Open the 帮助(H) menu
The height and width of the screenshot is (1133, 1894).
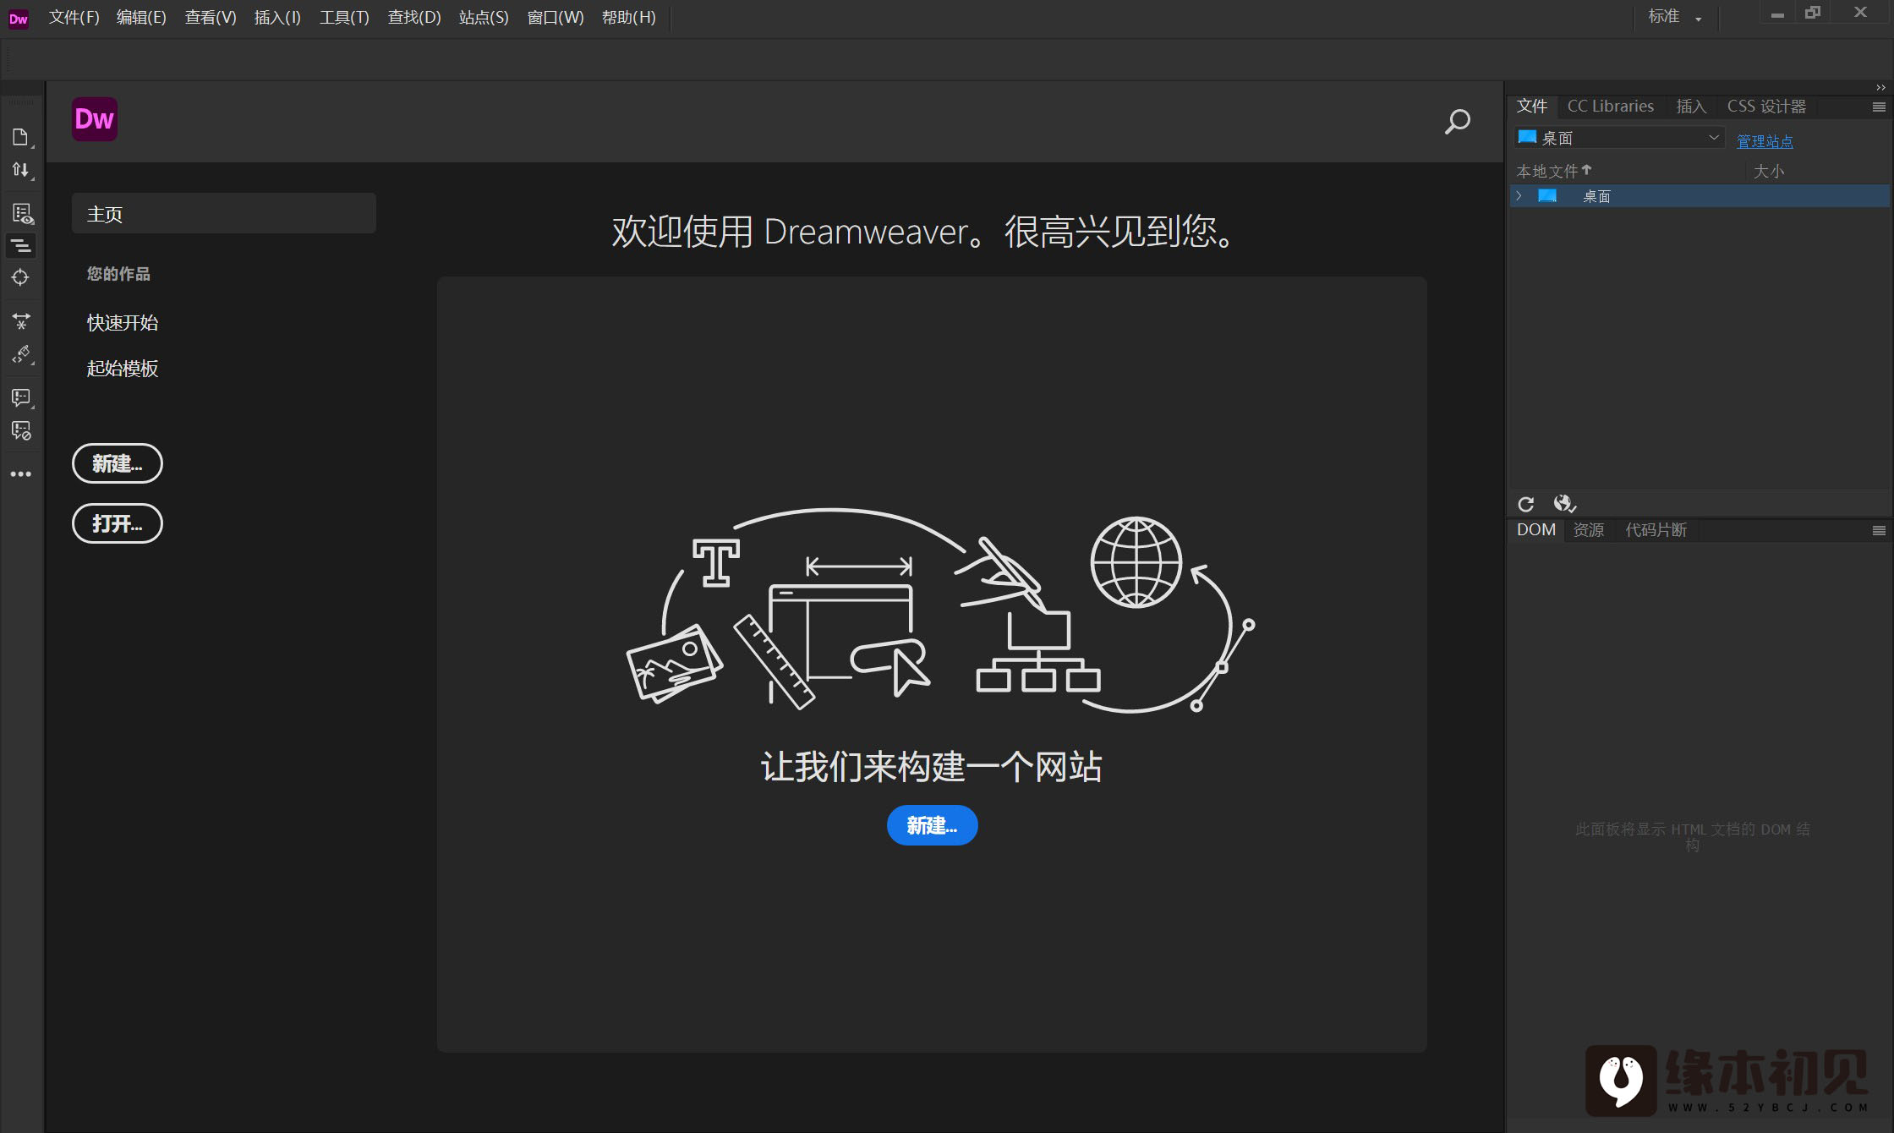tap(628, 17)
